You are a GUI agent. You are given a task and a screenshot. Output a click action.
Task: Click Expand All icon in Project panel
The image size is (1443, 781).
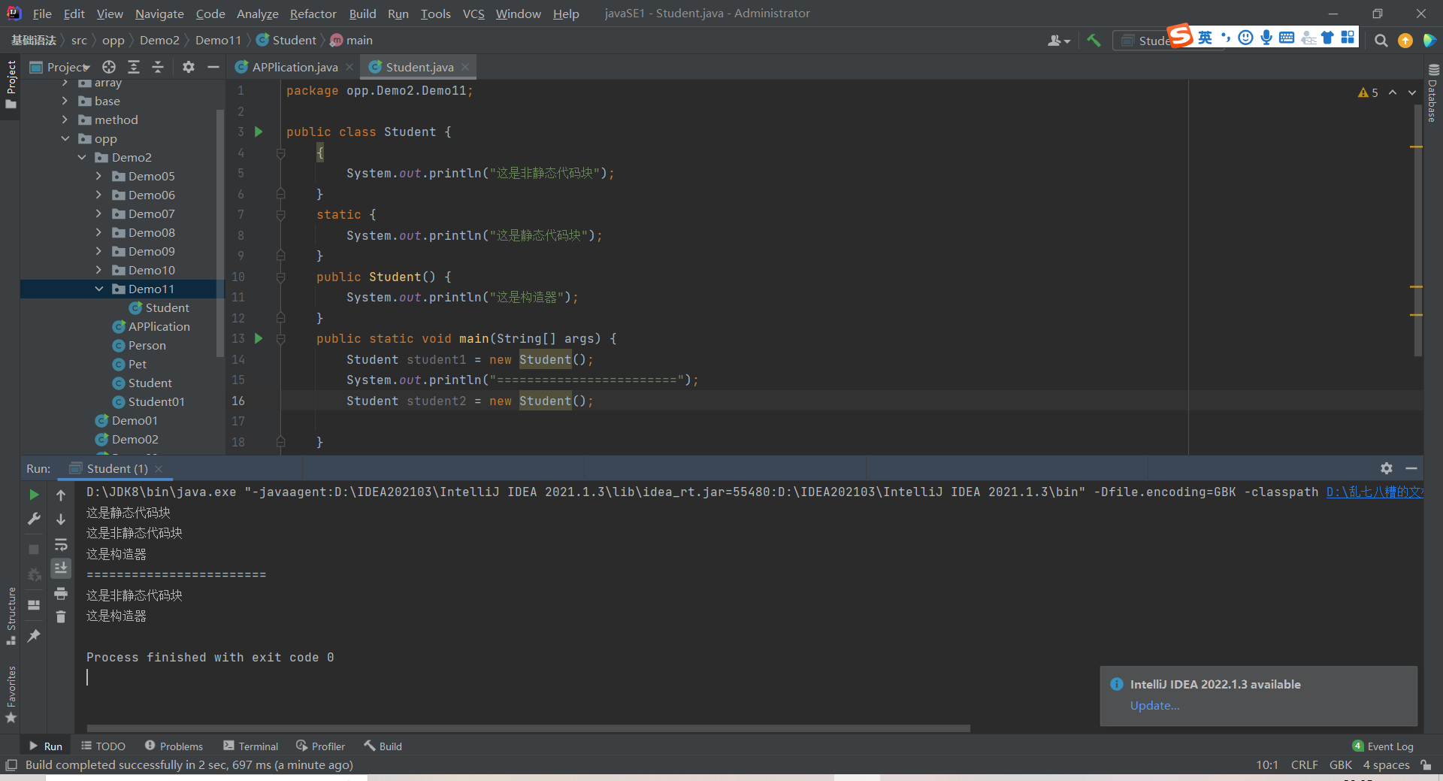click(x=134, y=67)
